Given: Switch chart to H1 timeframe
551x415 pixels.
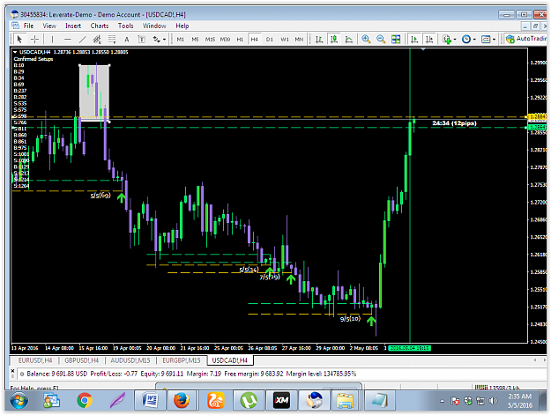Looking at the screenshot, I should click(x=240, y=40).
